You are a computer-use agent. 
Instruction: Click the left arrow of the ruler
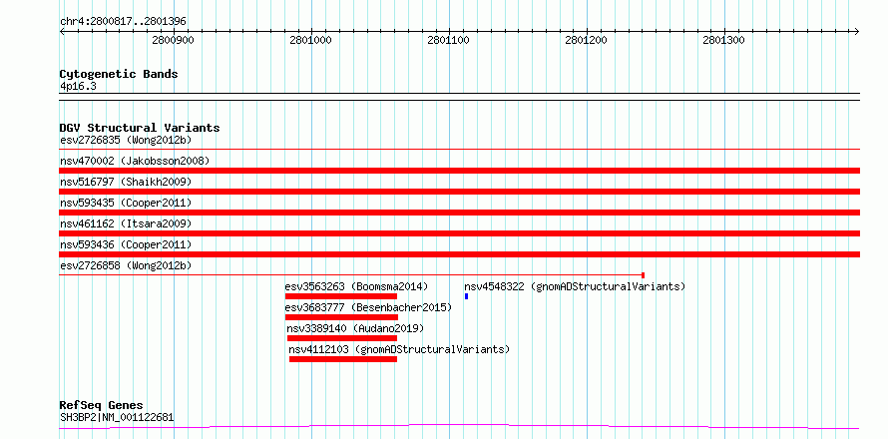(62, 31)
